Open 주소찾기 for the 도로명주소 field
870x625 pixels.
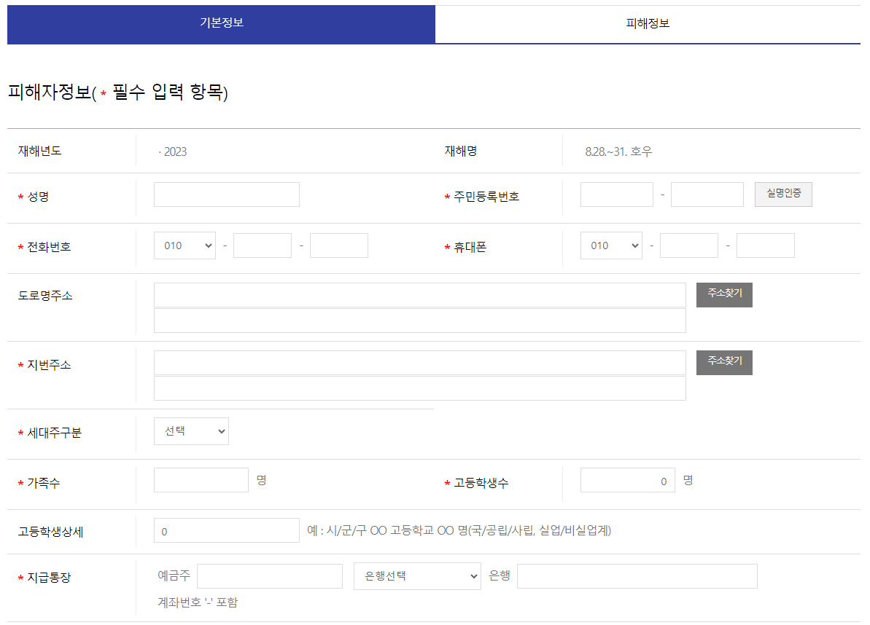tap(723, 294)
